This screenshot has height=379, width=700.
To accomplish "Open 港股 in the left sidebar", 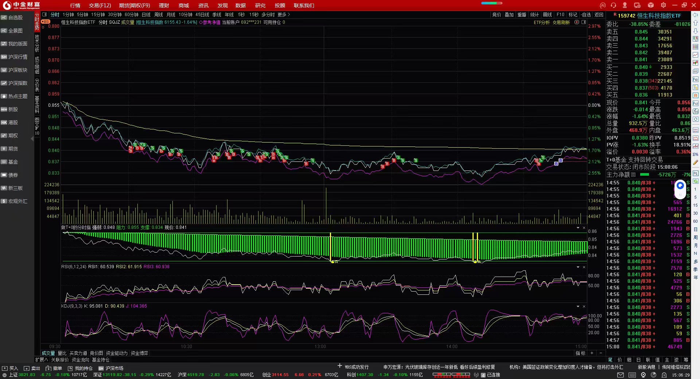I will pos(9,122).
